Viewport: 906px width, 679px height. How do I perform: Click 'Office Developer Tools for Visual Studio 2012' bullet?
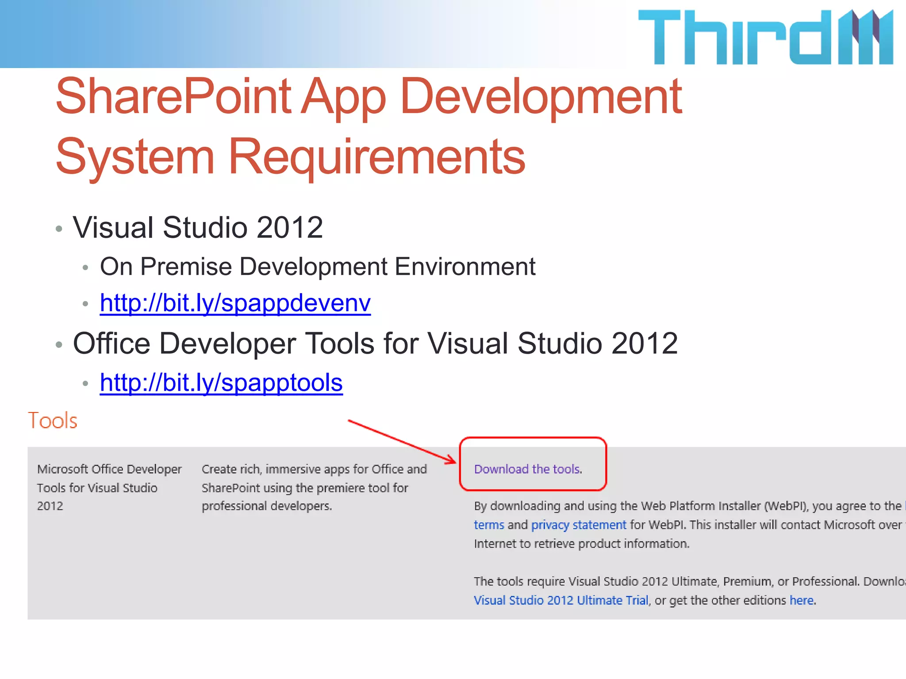coord(375,343)
